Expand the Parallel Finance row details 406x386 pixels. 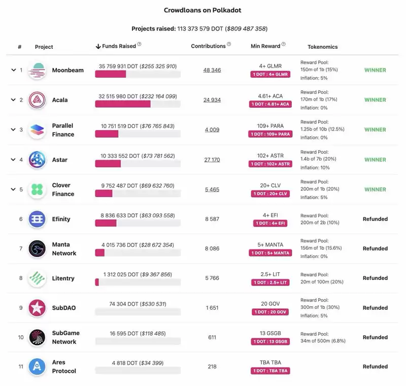pyautogui.click(x=13, y=130)
